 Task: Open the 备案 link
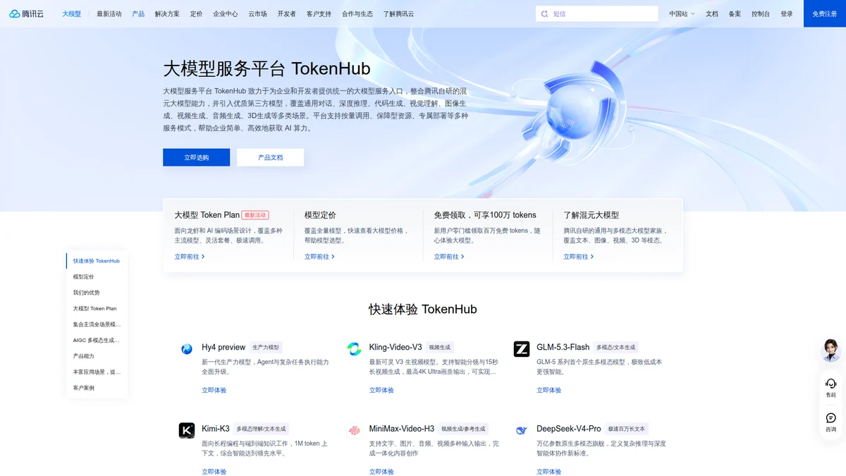pyautogui.click(x=735, y=13)
